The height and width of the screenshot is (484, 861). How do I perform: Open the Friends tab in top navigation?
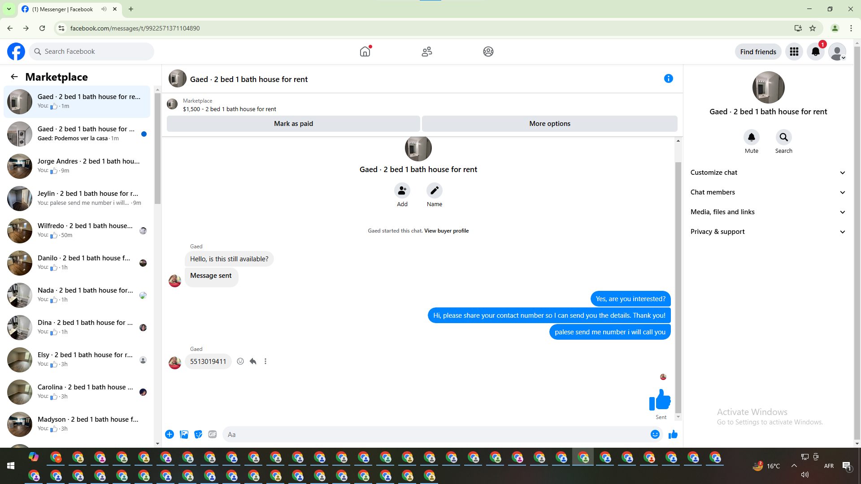point(426,52)
